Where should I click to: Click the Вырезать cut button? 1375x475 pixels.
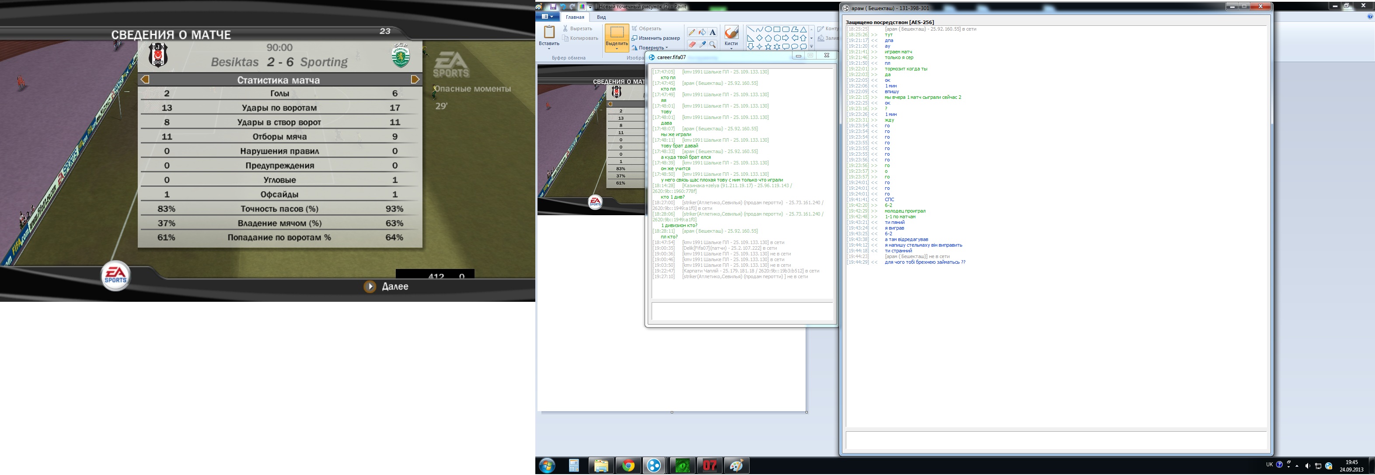point(578,28)
